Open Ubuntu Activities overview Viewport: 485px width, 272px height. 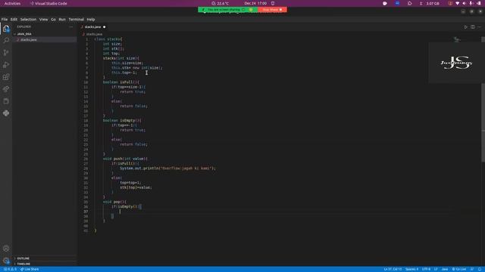point(12,3)
